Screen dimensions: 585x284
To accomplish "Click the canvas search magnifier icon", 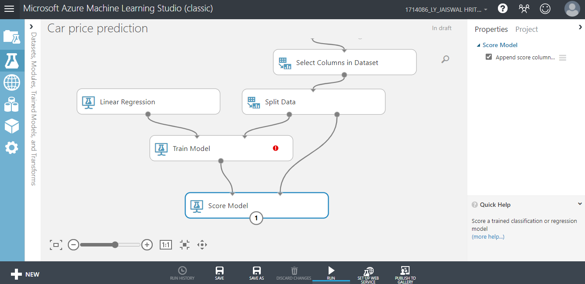I will pos(445,59).
